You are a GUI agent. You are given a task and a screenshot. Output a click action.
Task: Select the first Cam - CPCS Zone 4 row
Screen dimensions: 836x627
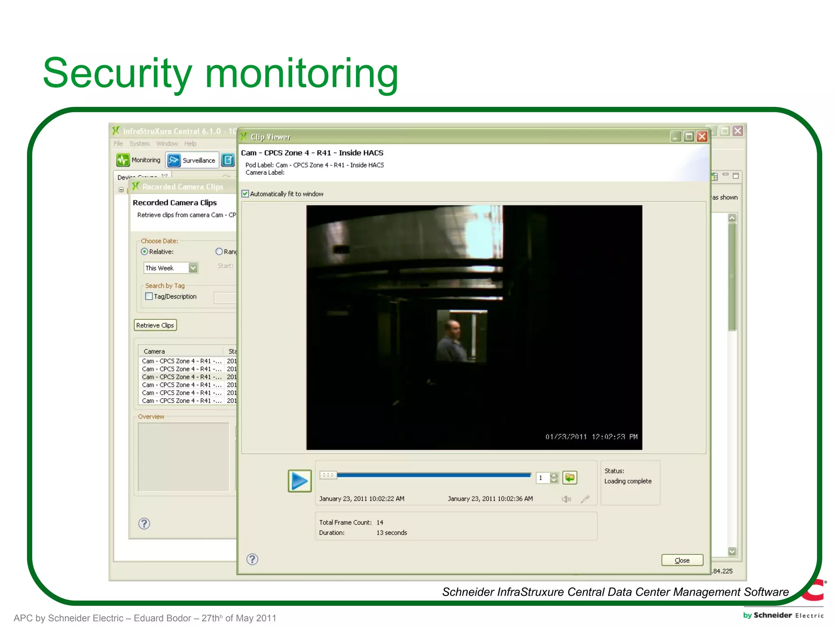[188, 361]
